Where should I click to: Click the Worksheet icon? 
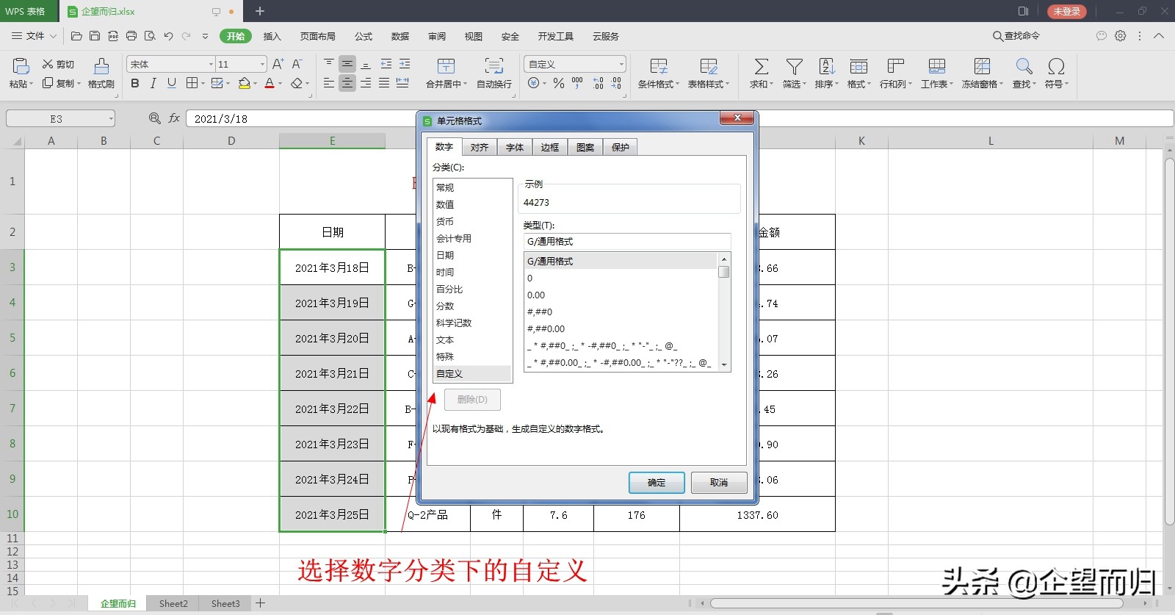click(x=937, y=66)
